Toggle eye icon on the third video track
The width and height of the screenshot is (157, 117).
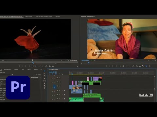60,86
